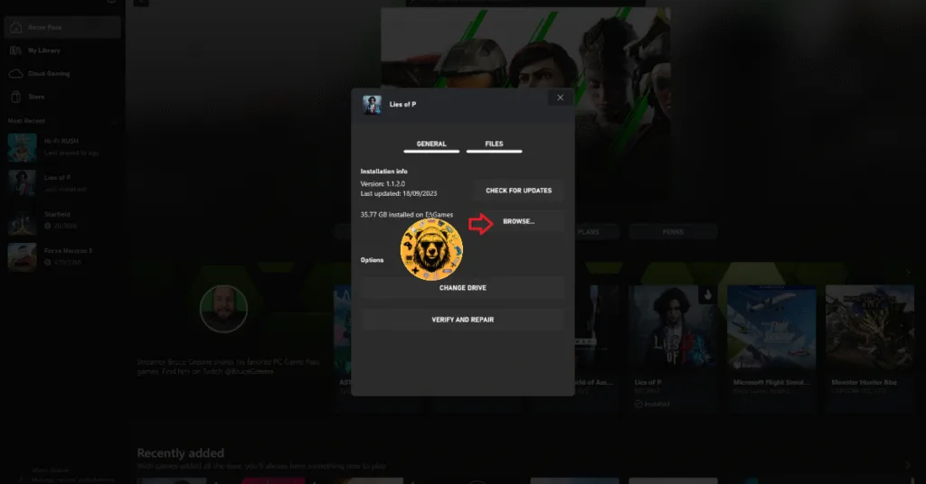Open Starfield from the Most Recent list

(62, 220)
